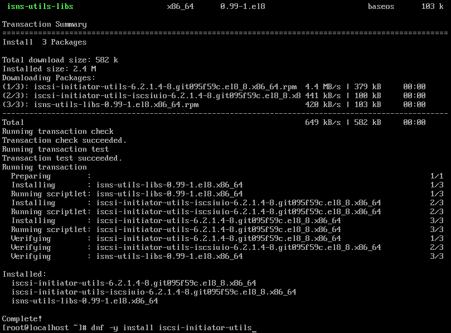451x333 pixels.
Task: Click the typed 'dnf -y install iscsi-initiator-utils' command
Action: pyautogui.click(x=172, y=327)
